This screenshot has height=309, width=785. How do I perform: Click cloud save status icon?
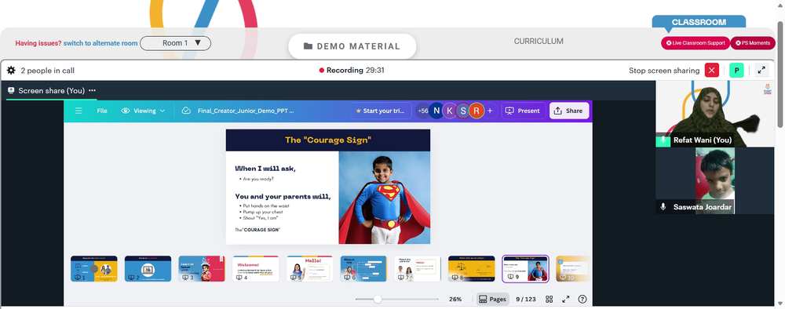pos(186,111)
